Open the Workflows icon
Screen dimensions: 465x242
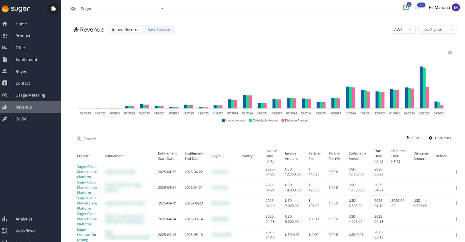coord(5,231)
